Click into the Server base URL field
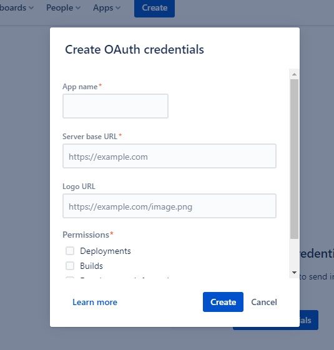334x350 pixels. click(x=169, y=156)
